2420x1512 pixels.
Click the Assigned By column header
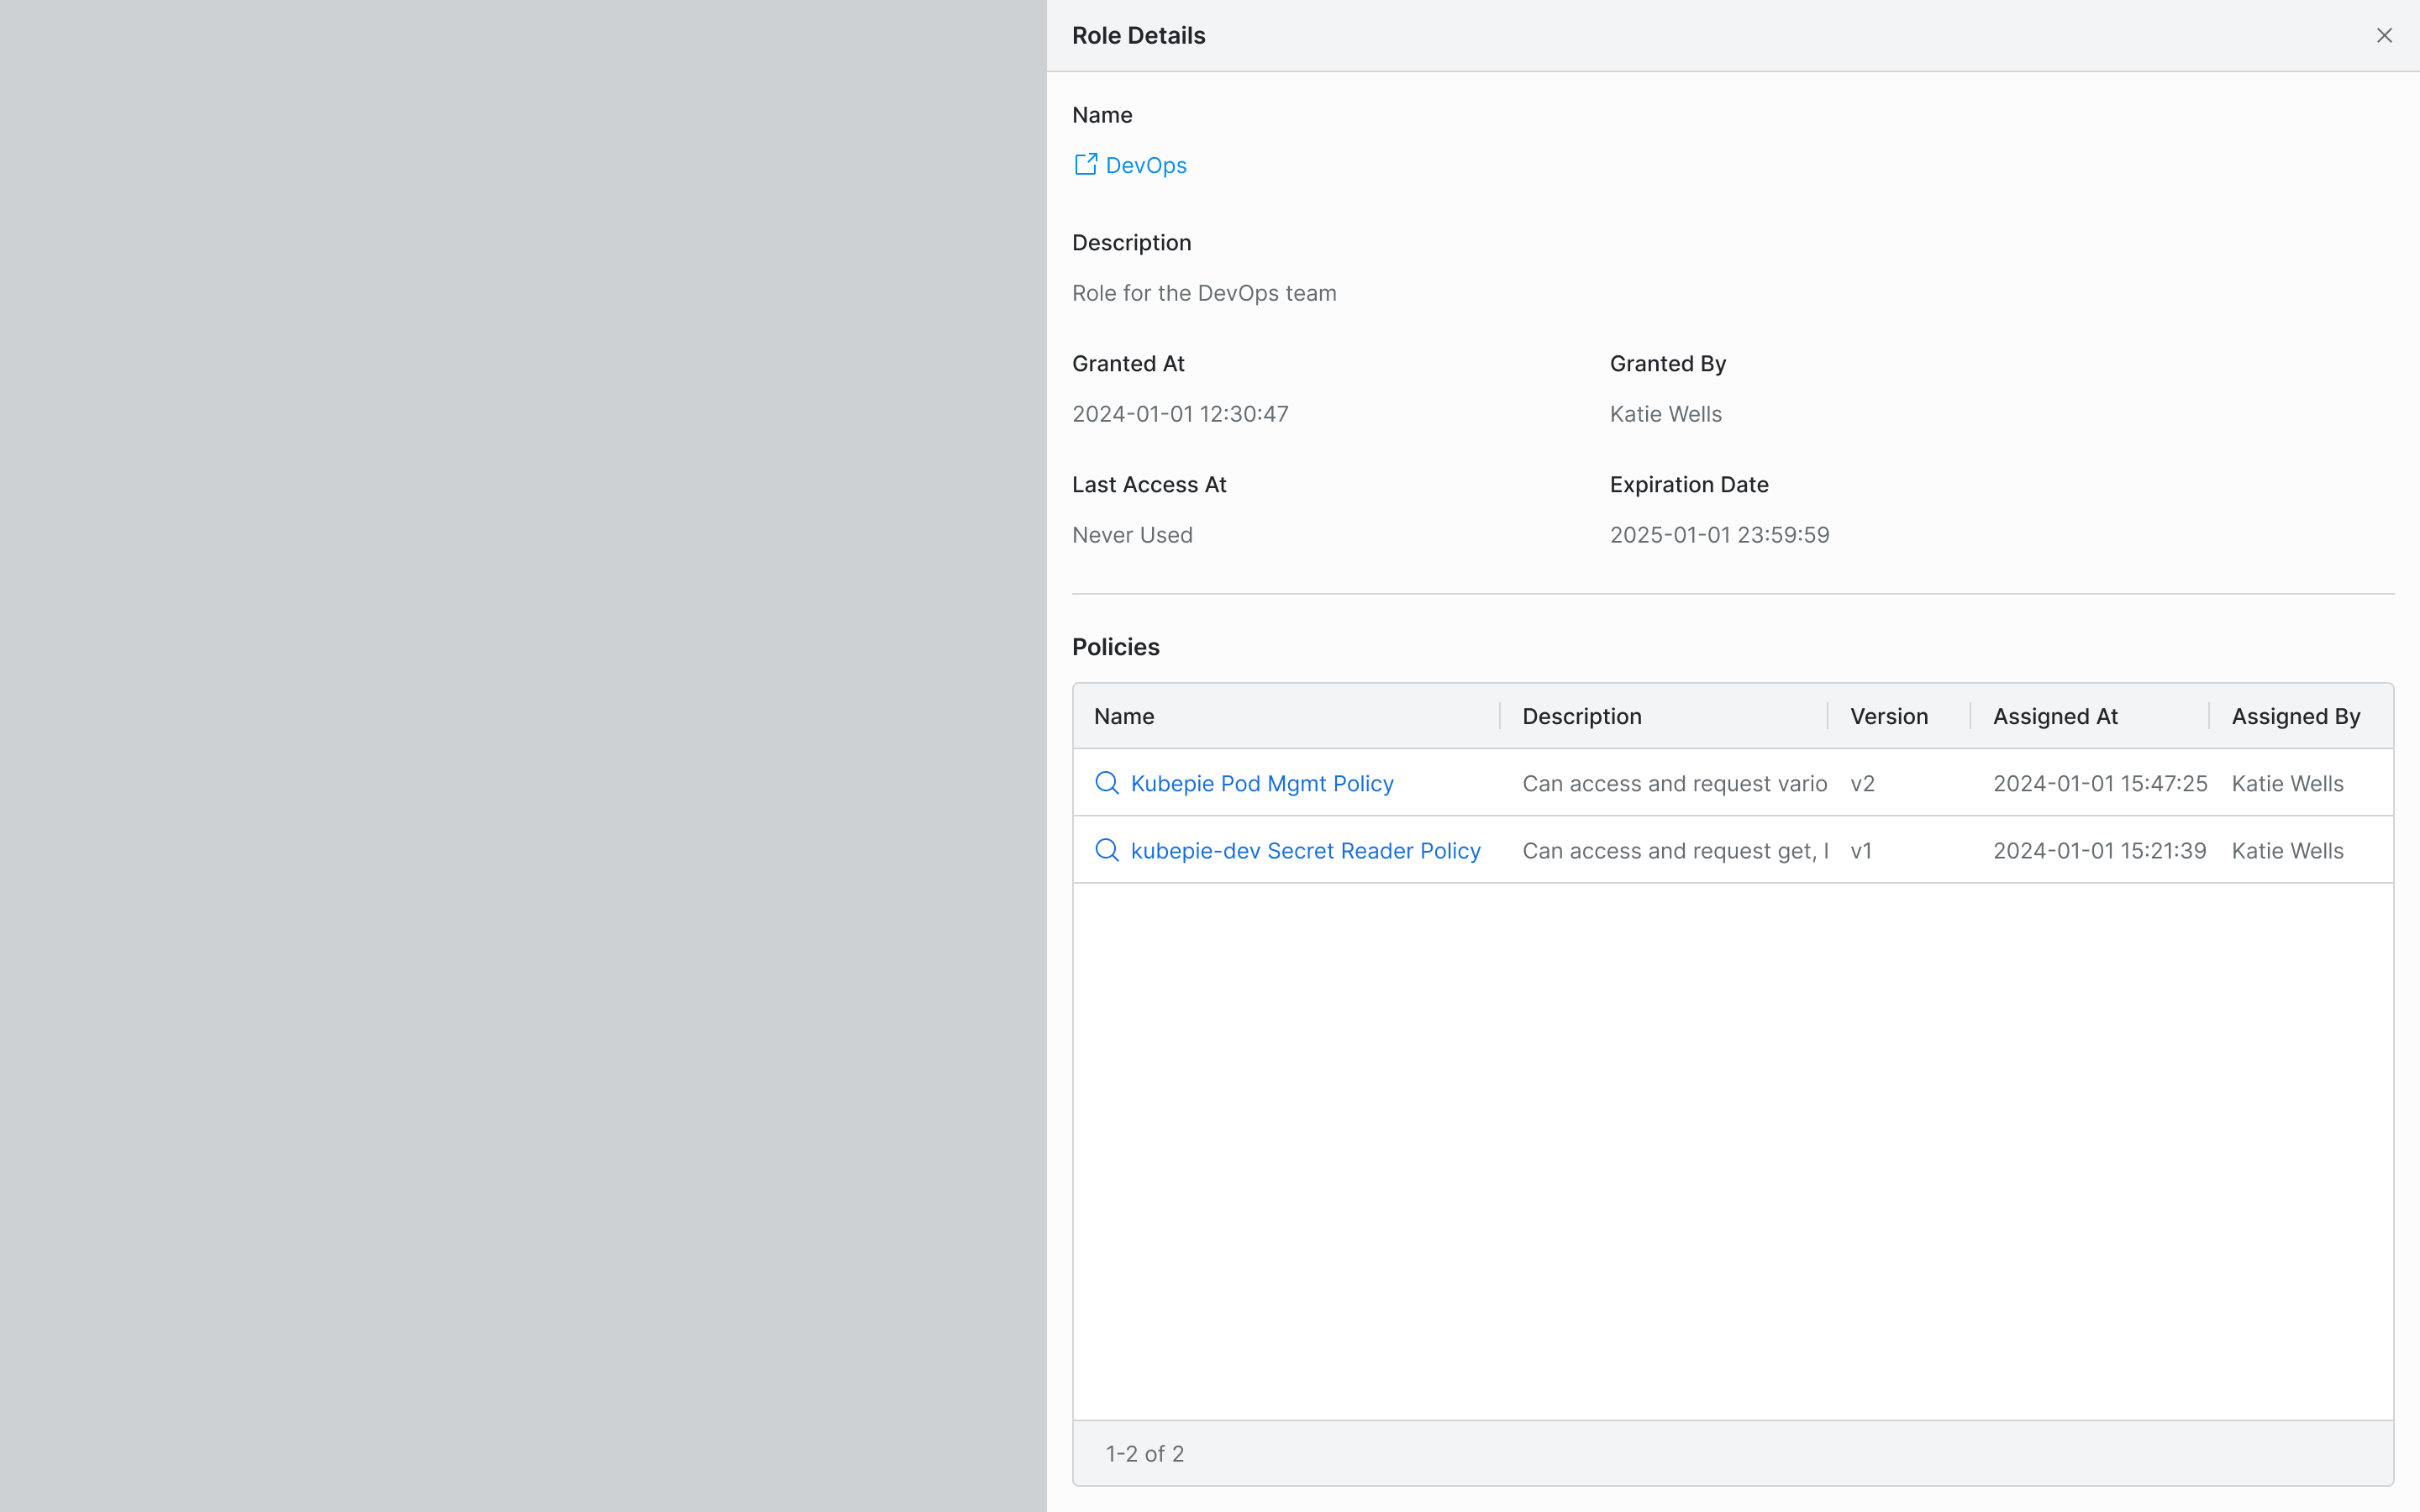coord(2296,716)
